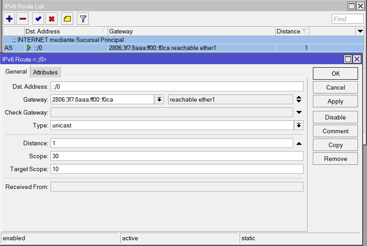367x246 pixels.
Task: Open the Gateway field dropdown arrow
Action: click(159, 99)
